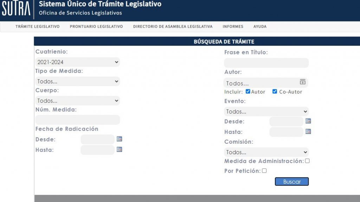Expand the Evento dropdown
Screen dimensions: 360x202
click(266, 112)
